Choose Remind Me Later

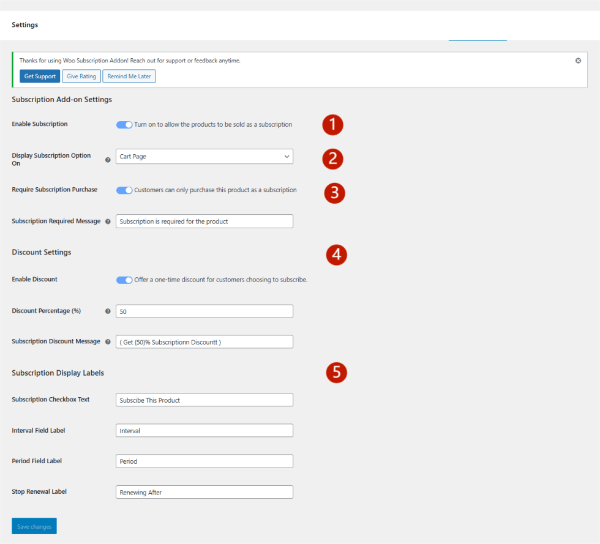pos(129,76)
